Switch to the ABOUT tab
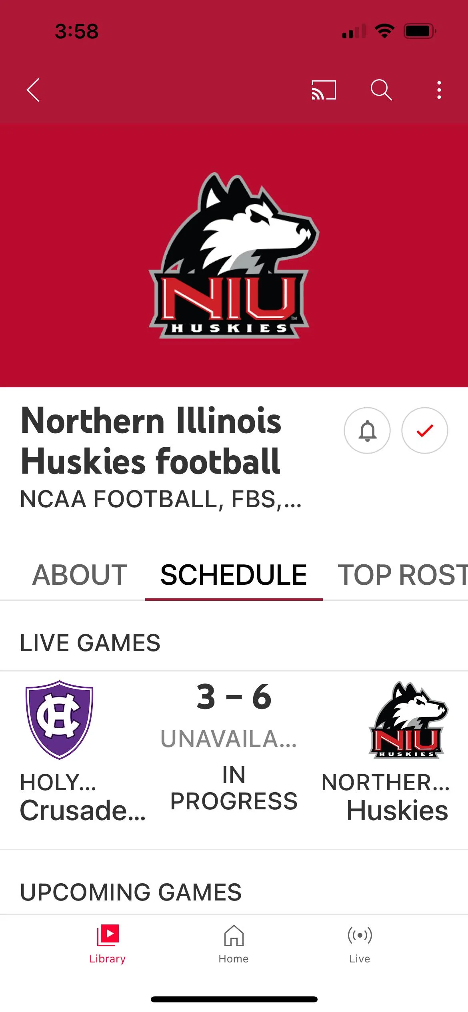468x1012 pixels. tap(80, 575)
